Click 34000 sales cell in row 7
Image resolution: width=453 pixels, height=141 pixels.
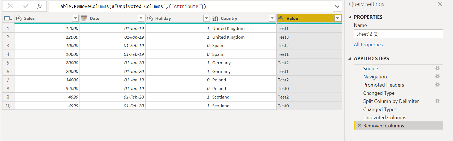click(47, 80)
